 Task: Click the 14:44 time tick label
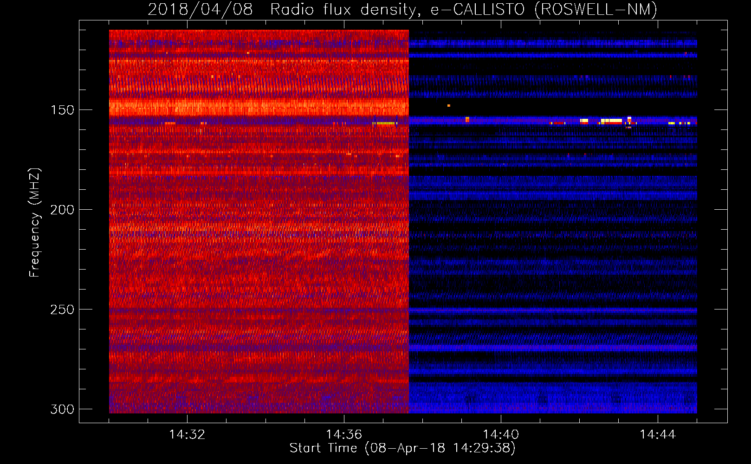point(658,434)
